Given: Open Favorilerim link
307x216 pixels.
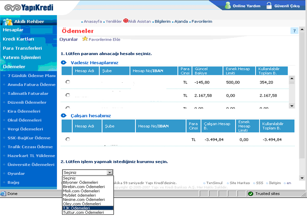Looking at the screenshot, I should tap(202, 21).
